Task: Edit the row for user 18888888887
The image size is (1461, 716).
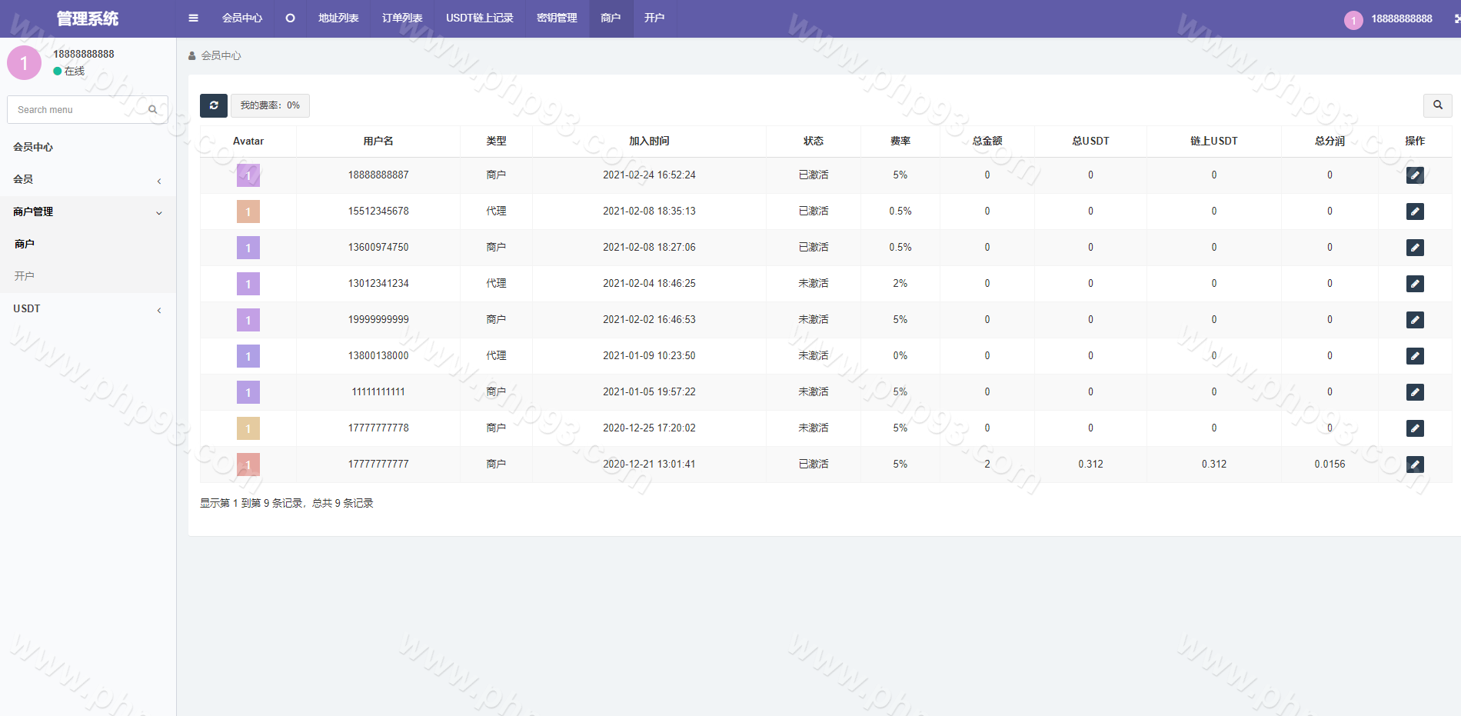Action: tap(1414, 175)
